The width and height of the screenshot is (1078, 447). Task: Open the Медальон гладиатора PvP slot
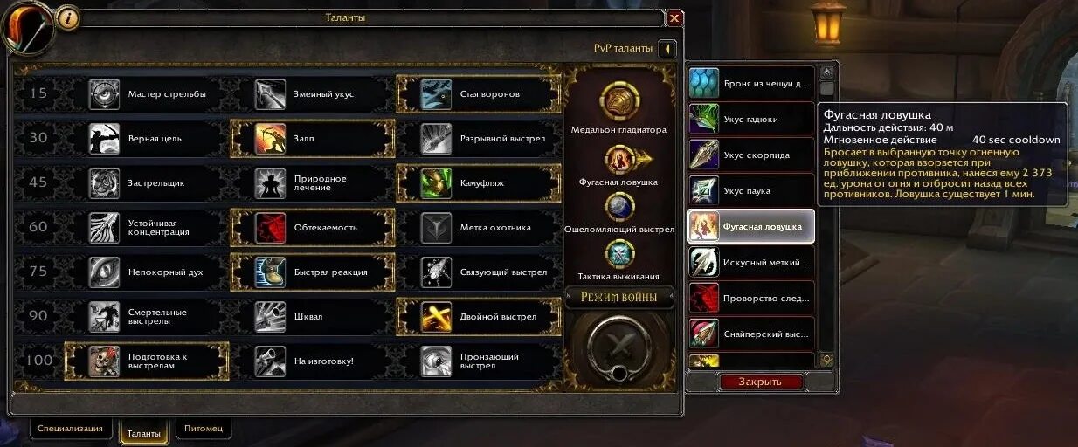[x=618, y=101]
